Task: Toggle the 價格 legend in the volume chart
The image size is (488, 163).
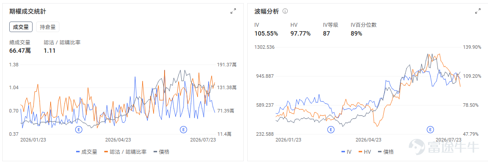Action: tap(162, 152)
